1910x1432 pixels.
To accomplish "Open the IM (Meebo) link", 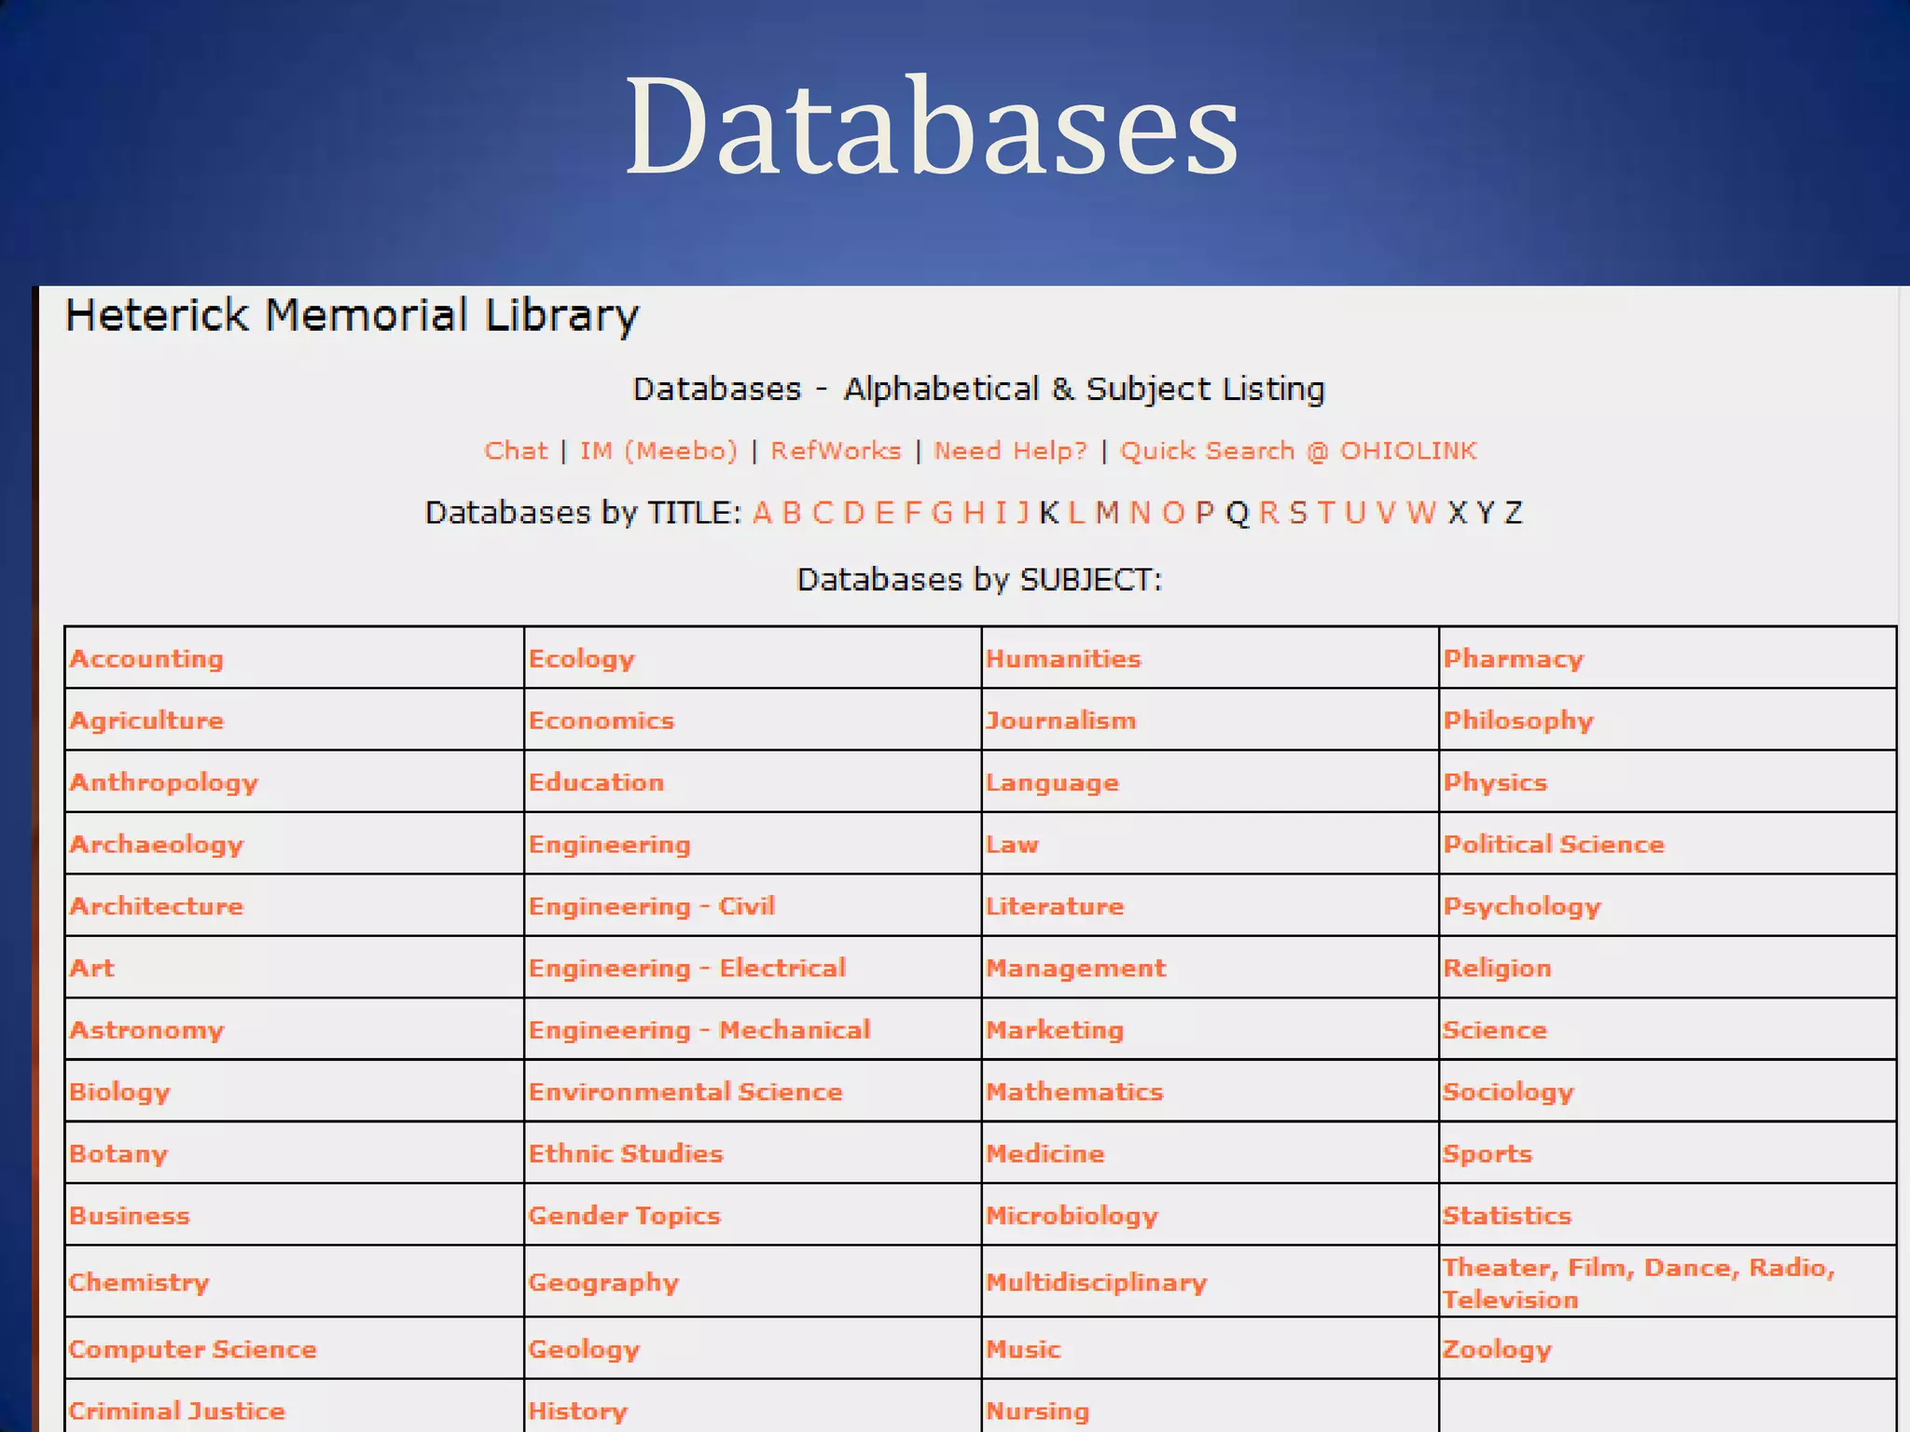I will [658, 451].
